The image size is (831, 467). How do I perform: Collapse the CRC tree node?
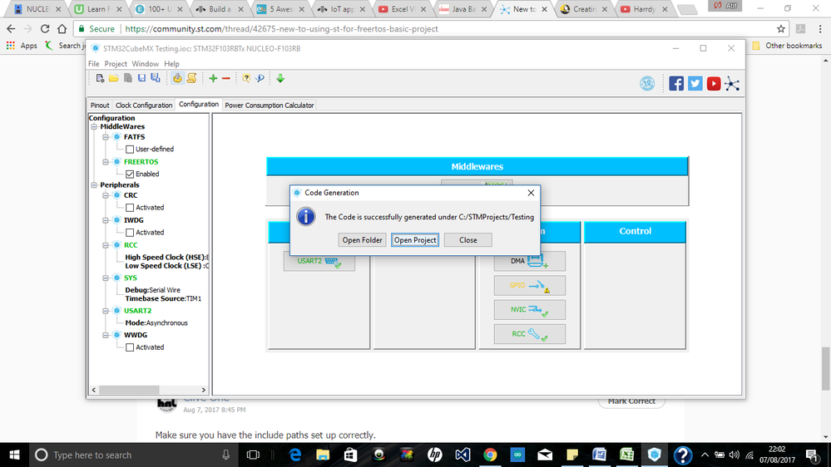[106, 195]
